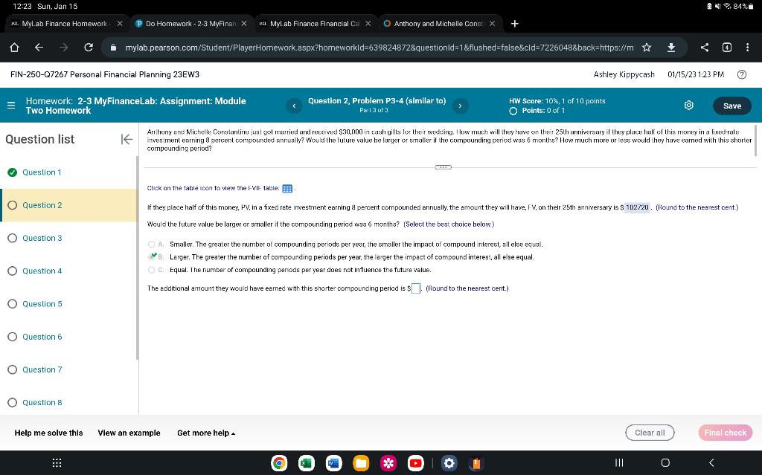Click Help me solve this
762x475 pixels.
point(48,433)
